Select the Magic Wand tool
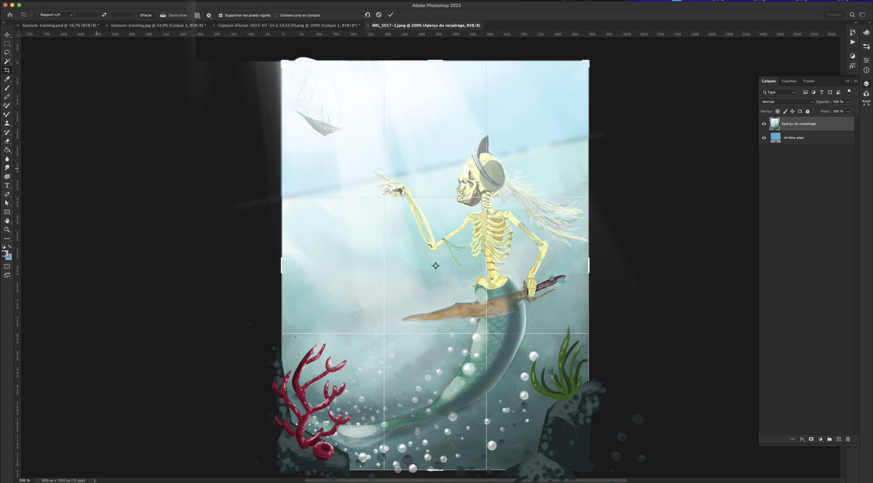The height and width of the screenshot is (483, 873). tap(7, 61)
